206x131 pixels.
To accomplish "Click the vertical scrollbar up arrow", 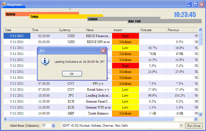I will [x=200, y=30].
